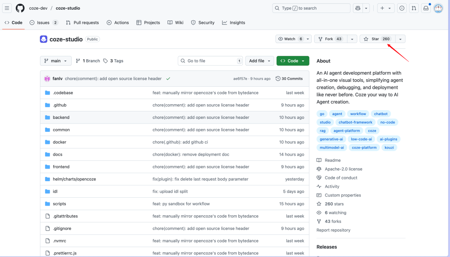Expand the main branch dropdown

click(x=56, y=61)
